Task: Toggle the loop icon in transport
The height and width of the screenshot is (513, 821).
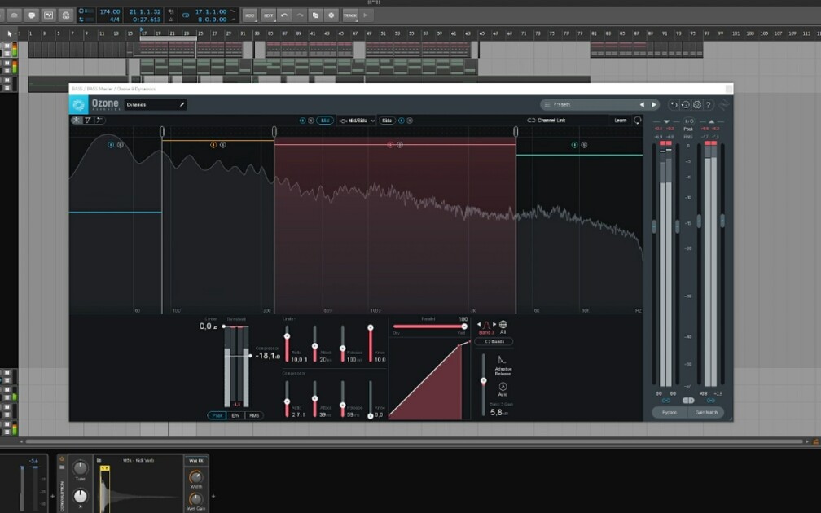Action: pos(186,15)
